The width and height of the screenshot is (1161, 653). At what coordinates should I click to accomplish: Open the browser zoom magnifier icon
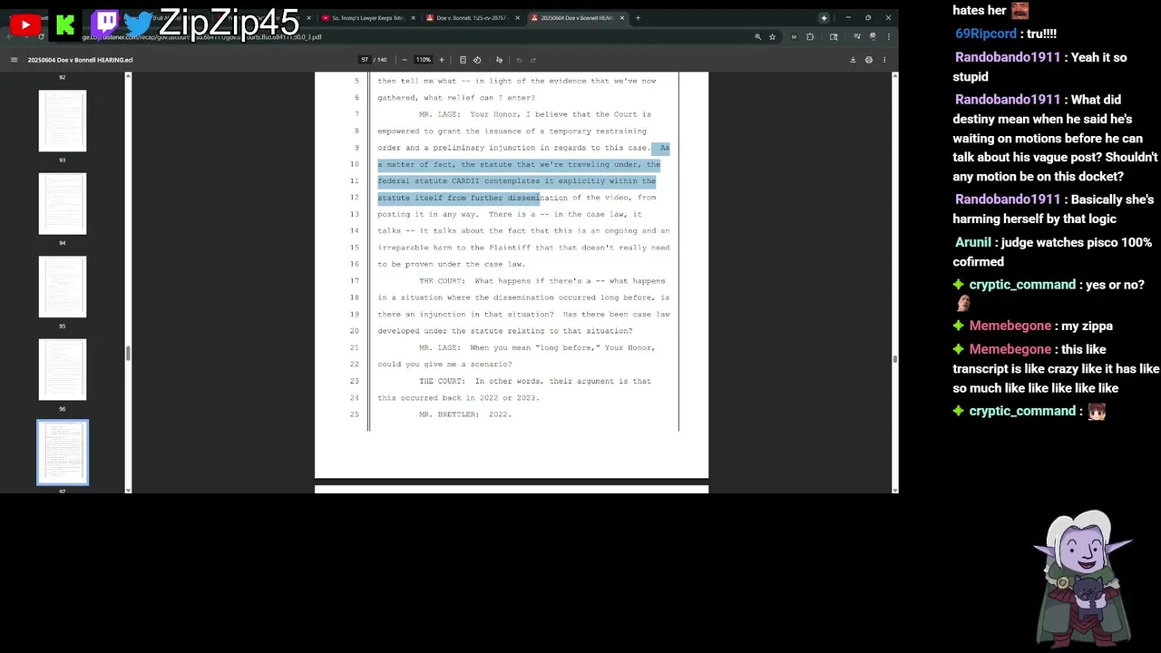coord(757,37)
